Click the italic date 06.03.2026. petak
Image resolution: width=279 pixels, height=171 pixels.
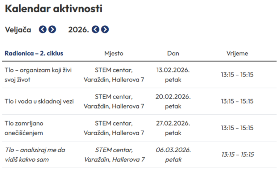pos(173,154)
